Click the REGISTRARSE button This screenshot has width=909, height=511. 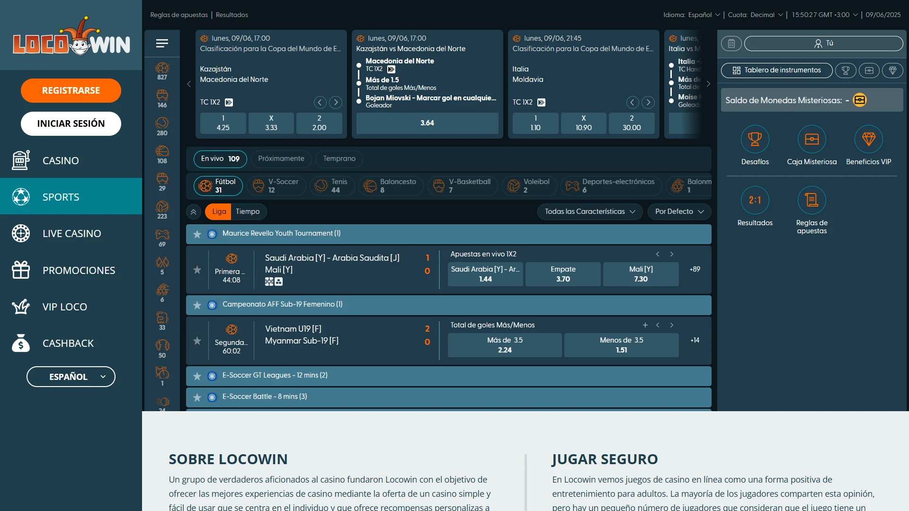pos(71,90)
